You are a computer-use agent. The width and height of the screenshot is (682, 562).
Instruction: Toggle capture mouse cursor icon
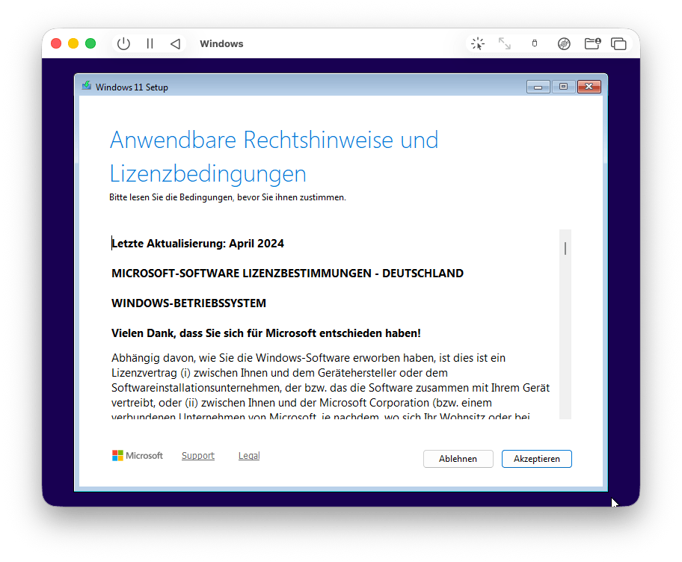click(x=478, y=44)
